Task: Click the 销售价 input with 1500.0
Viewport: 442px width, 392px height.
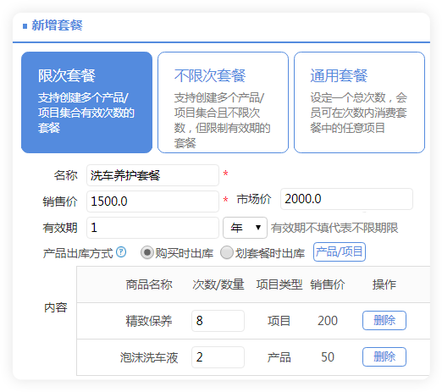Action: coord(152,202)
